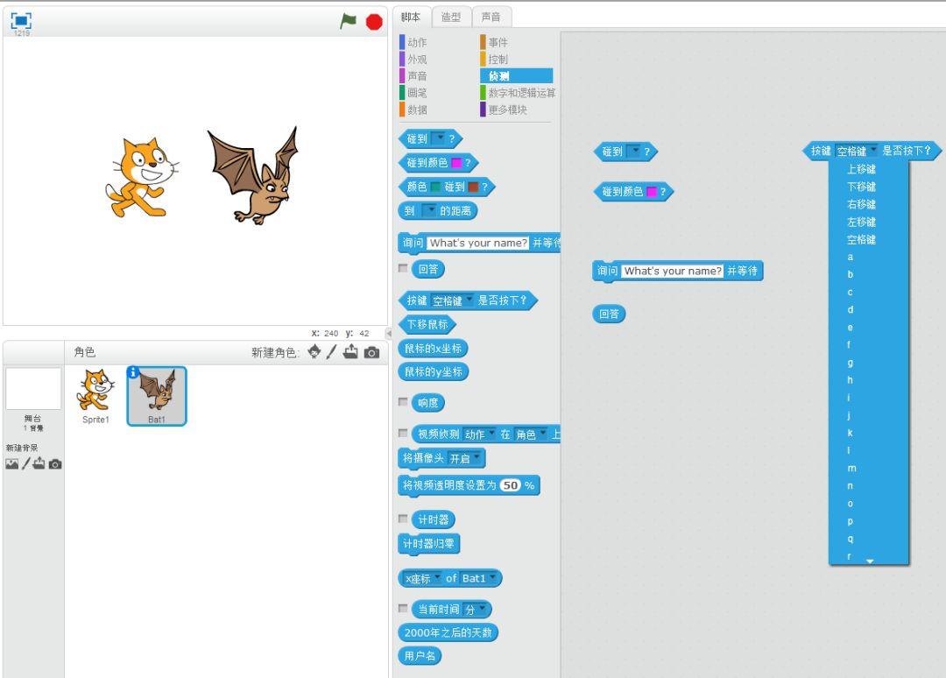Image resolution: width=946 pixels, height=678 pixels.
Task: Open dropdown on 到 的距离 block
Action: tap(428, 210)
